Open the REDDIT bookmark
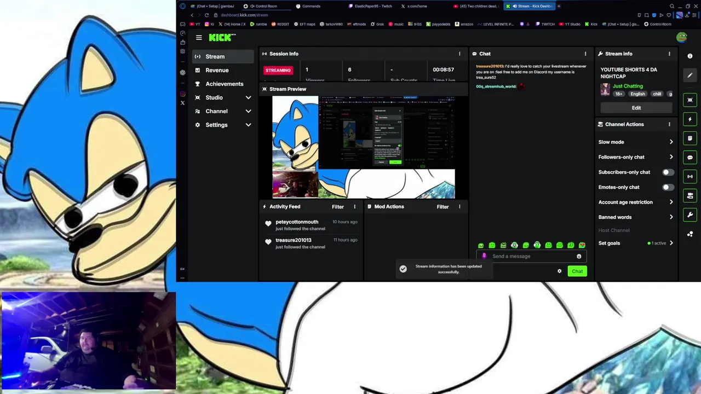The height and width of the screenshot is (394, 701). pyautogui.click(x=280, y=24)
